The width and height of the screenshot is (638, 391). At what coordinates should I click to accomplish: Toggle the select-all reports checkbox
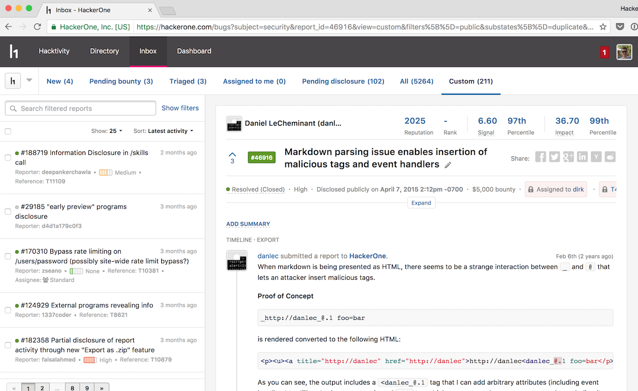[8, 131]
